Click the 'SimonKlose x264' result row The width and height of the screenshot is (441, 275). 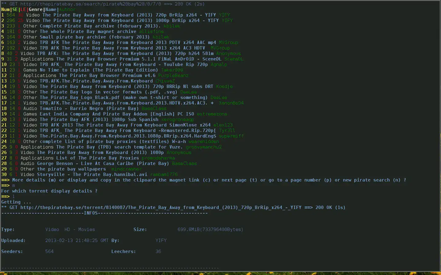click(x=117, y=125)
